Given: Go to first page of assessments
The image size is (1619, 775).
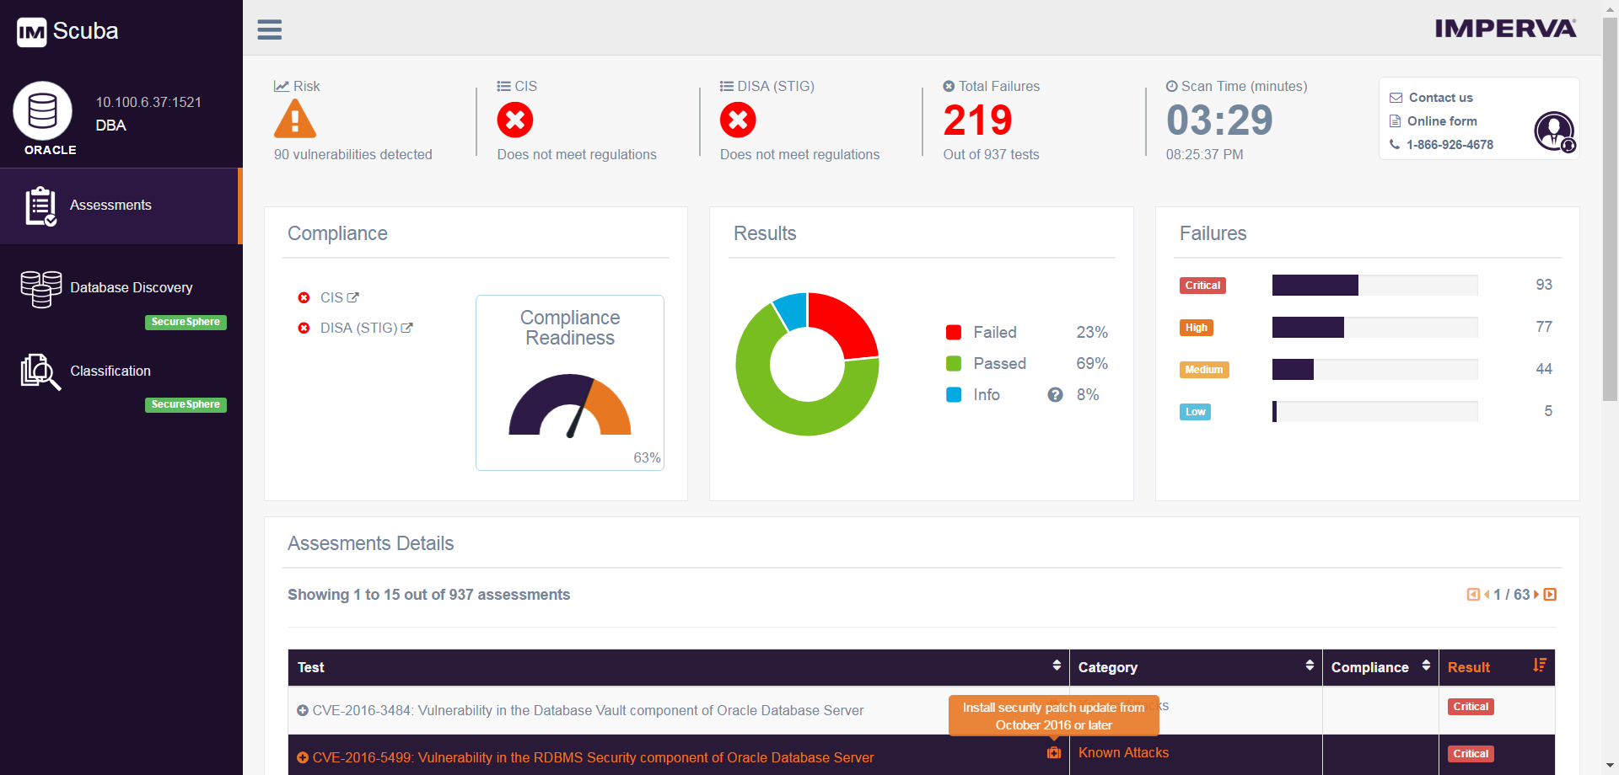Looking at the screenshot, I should click(1473, 595).
